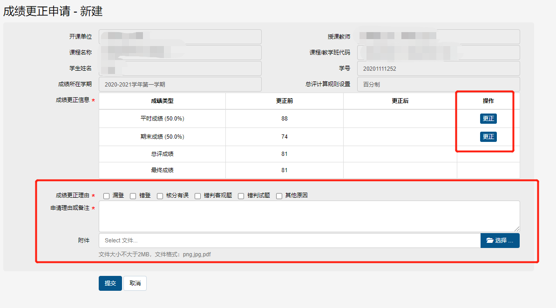Click 更正 button for 期末成绩 row
Image resolution: width=556 pixels, height=308 pixels.
[488, 137]
